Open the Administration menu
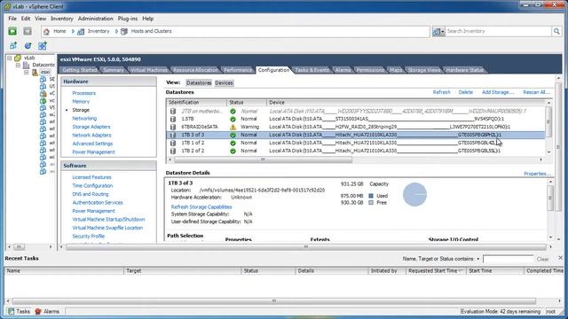Viewport: 568px width, 319px height. 95,19
